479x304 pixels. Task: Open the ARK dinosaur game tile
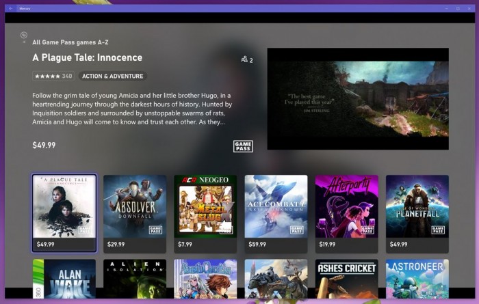276,279
